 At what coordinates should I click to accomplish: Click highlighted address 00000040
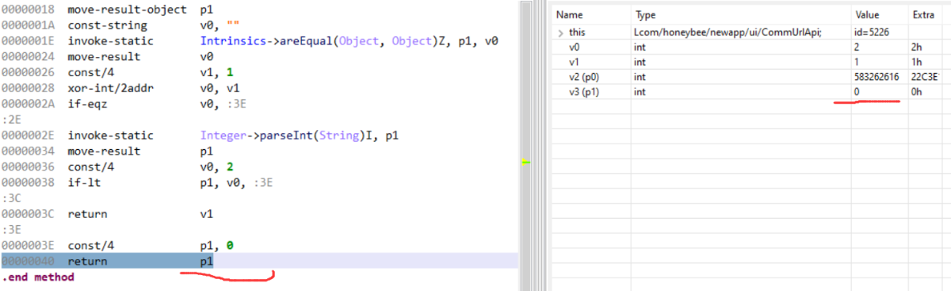pos(28,261)
